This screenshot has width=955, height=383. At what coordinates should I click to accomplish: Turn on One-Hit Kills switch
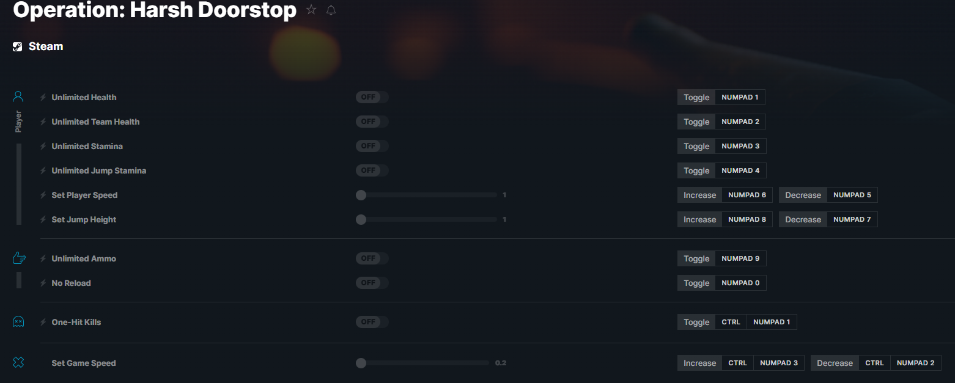(x=372, y=322)
